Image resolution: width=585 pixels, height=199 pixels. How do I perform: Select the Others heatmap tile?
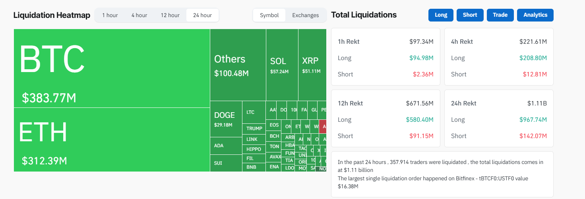(238, 65)
